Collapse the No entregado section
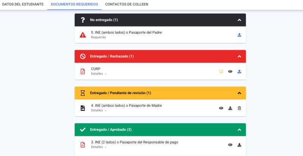The image size is (303, 156). (239, 20)
